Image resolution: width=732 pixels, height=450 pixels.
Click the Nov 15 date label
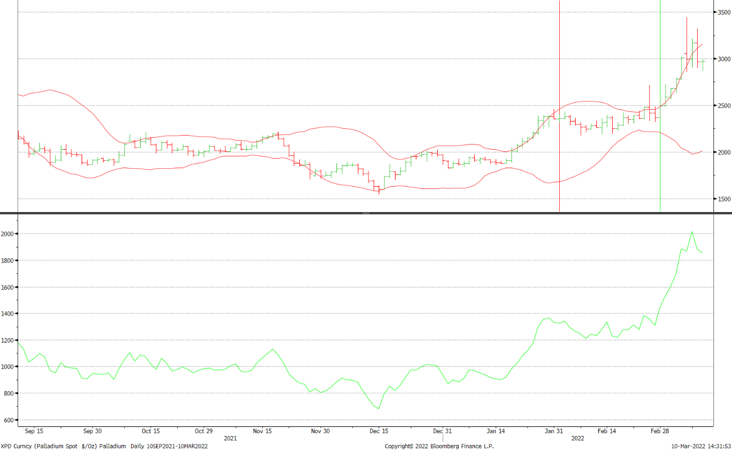tap(262, 431)
